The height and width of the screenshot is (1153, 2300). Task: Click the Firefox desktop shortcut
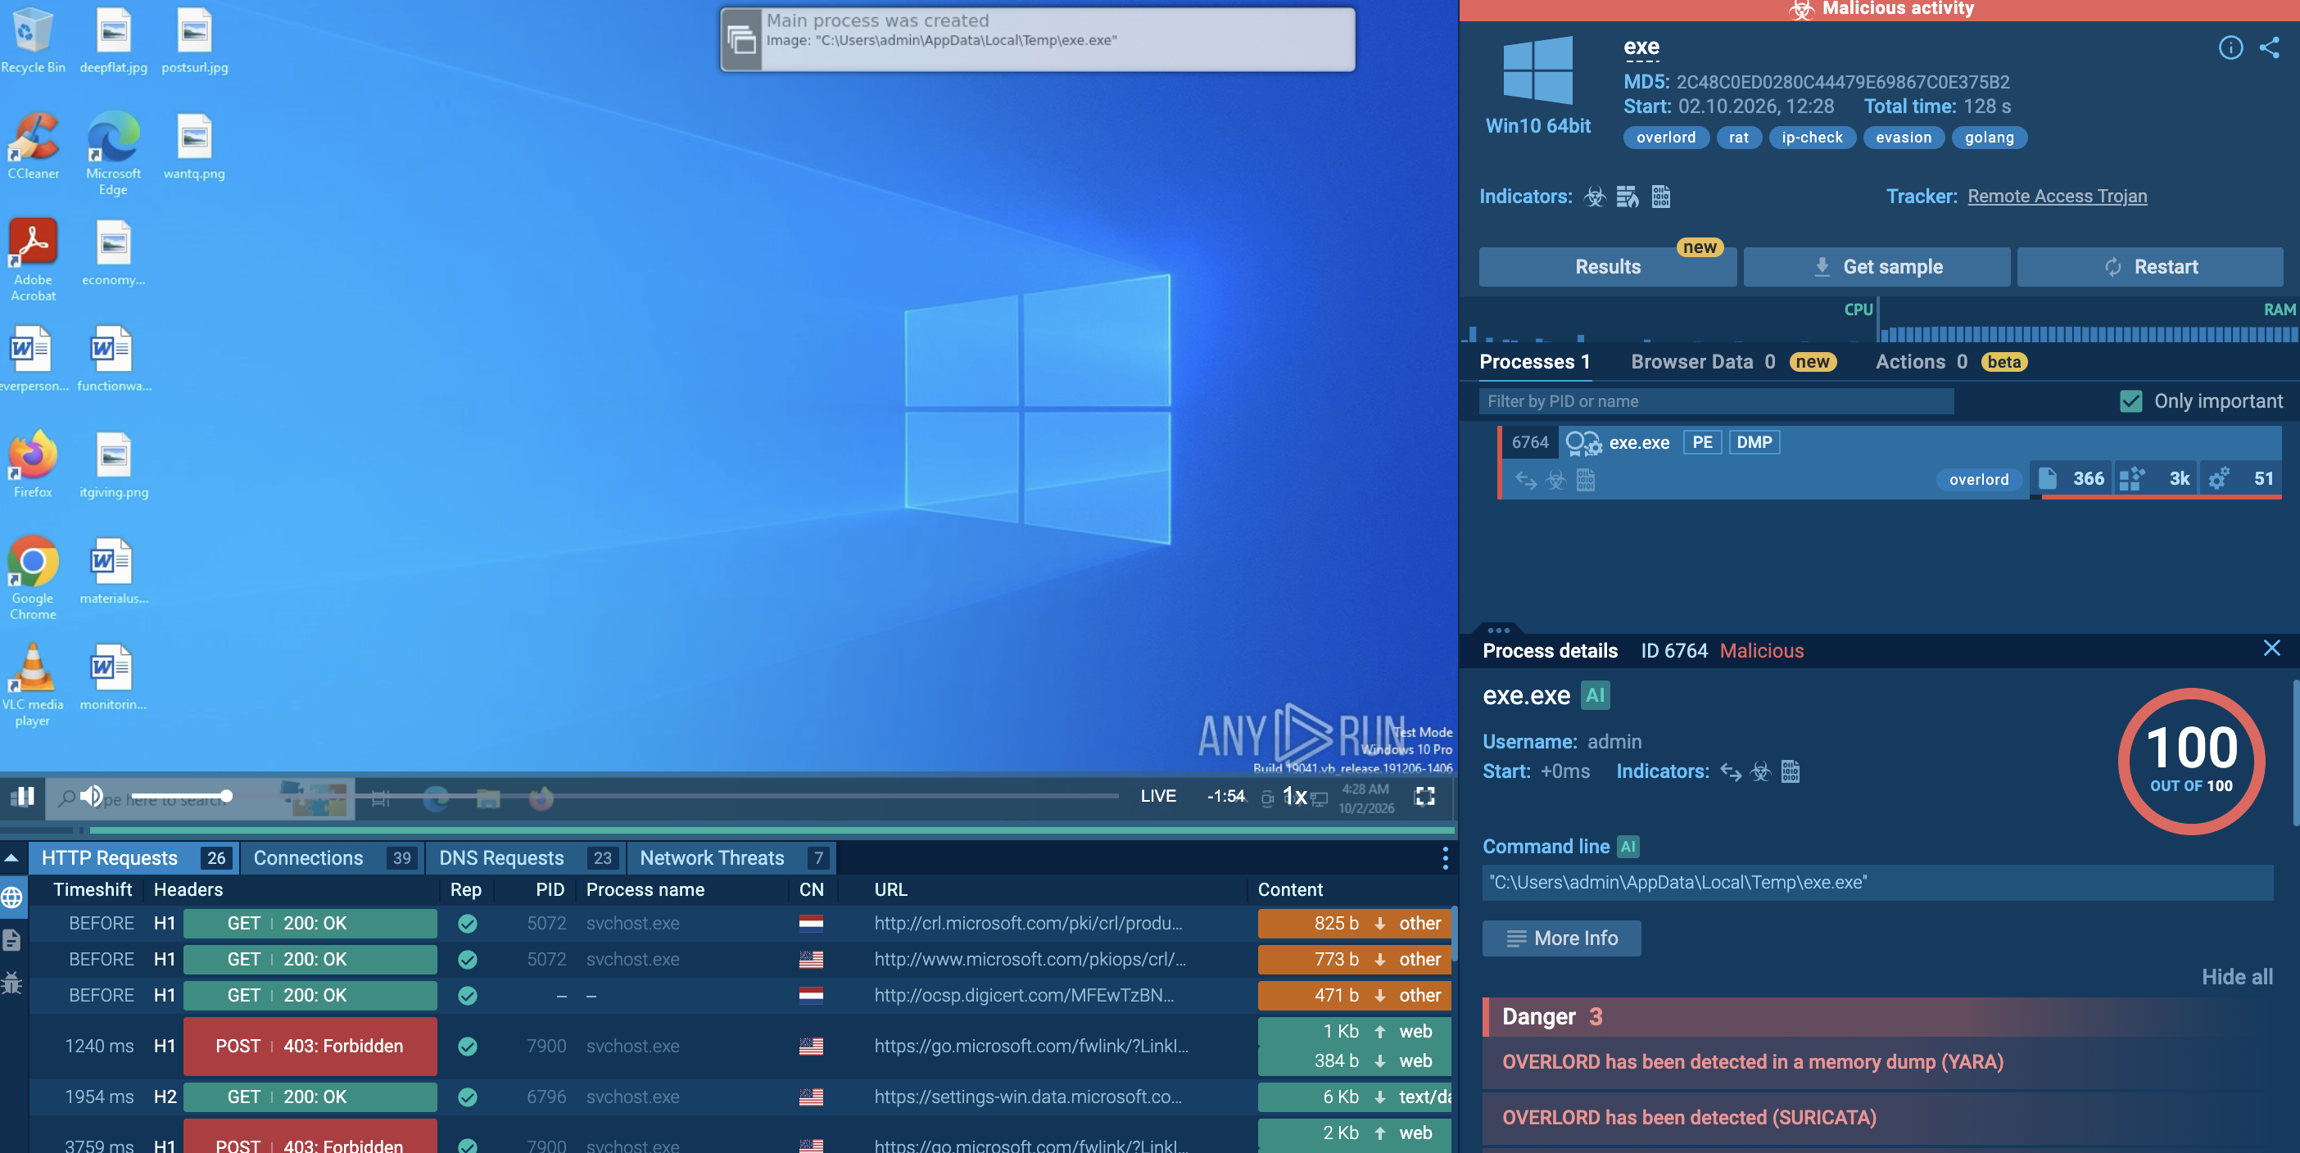[x=33, y=465]
